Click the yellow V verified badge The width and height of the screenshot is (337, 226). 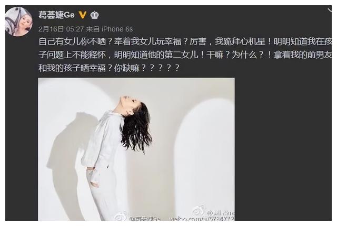(x=83, y=15)
